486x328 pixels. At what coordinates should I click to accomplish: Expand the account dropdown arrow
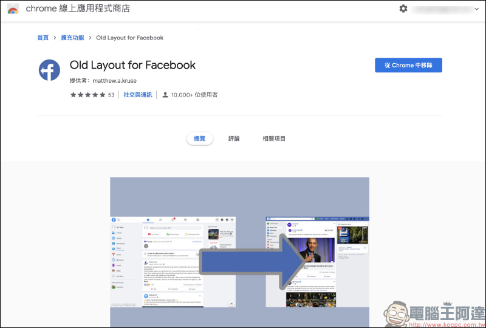476,9
